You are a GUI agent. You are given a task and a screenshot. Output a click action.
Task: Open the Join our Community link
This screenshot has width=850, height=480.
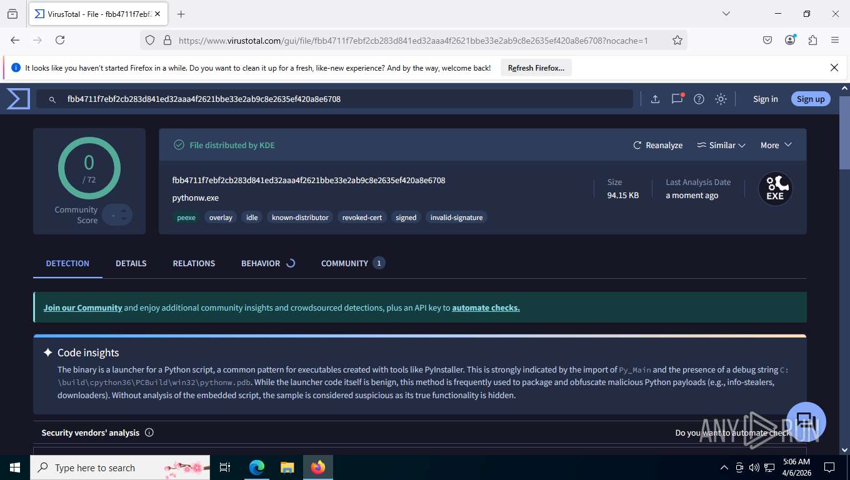pyautogui.click(x=82, y=307)
